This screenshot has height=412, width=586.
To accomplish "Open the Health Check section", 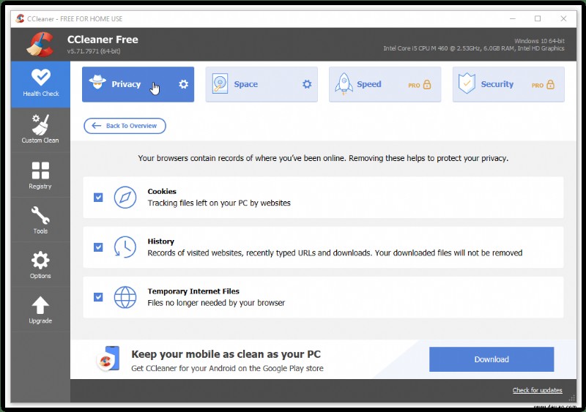I will point(40,84).
